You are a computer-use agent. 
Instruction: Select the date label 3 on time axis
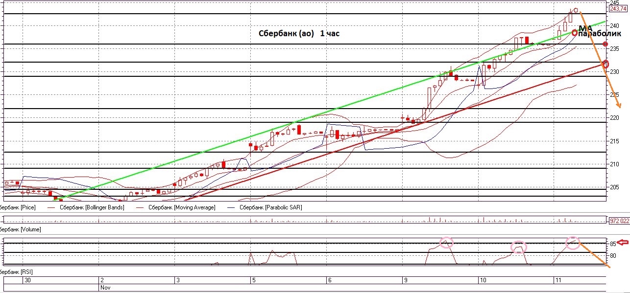coord(178,280)
